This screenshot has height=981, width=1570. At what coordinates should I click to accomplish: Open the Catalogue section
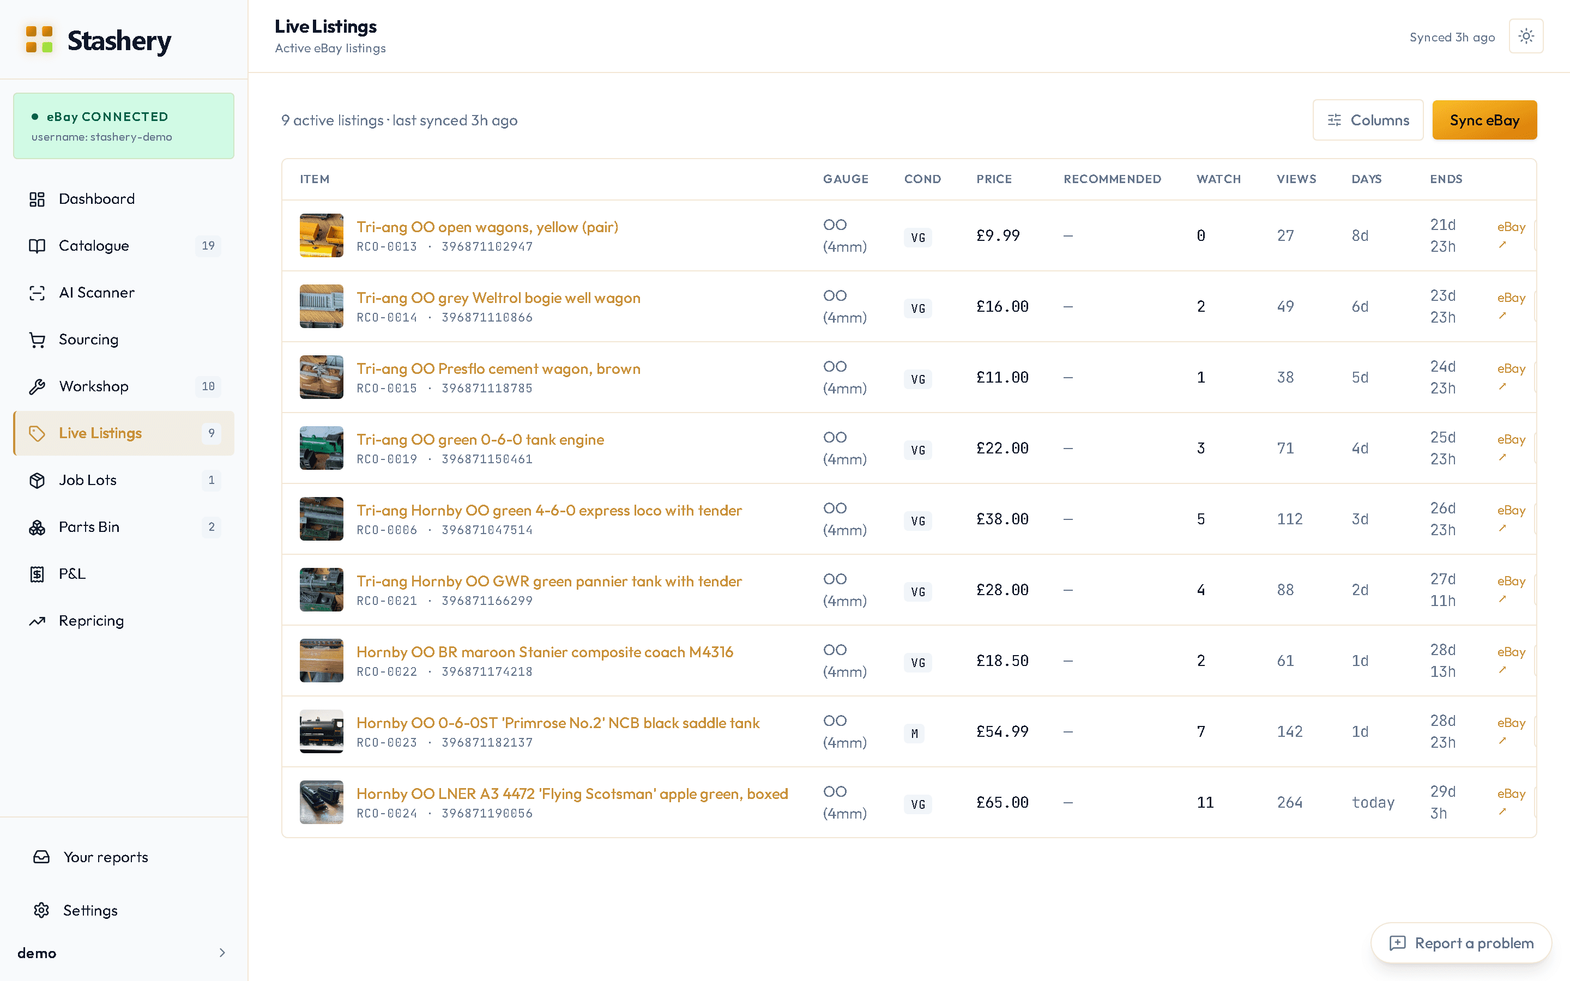click(x=123, y=246)
